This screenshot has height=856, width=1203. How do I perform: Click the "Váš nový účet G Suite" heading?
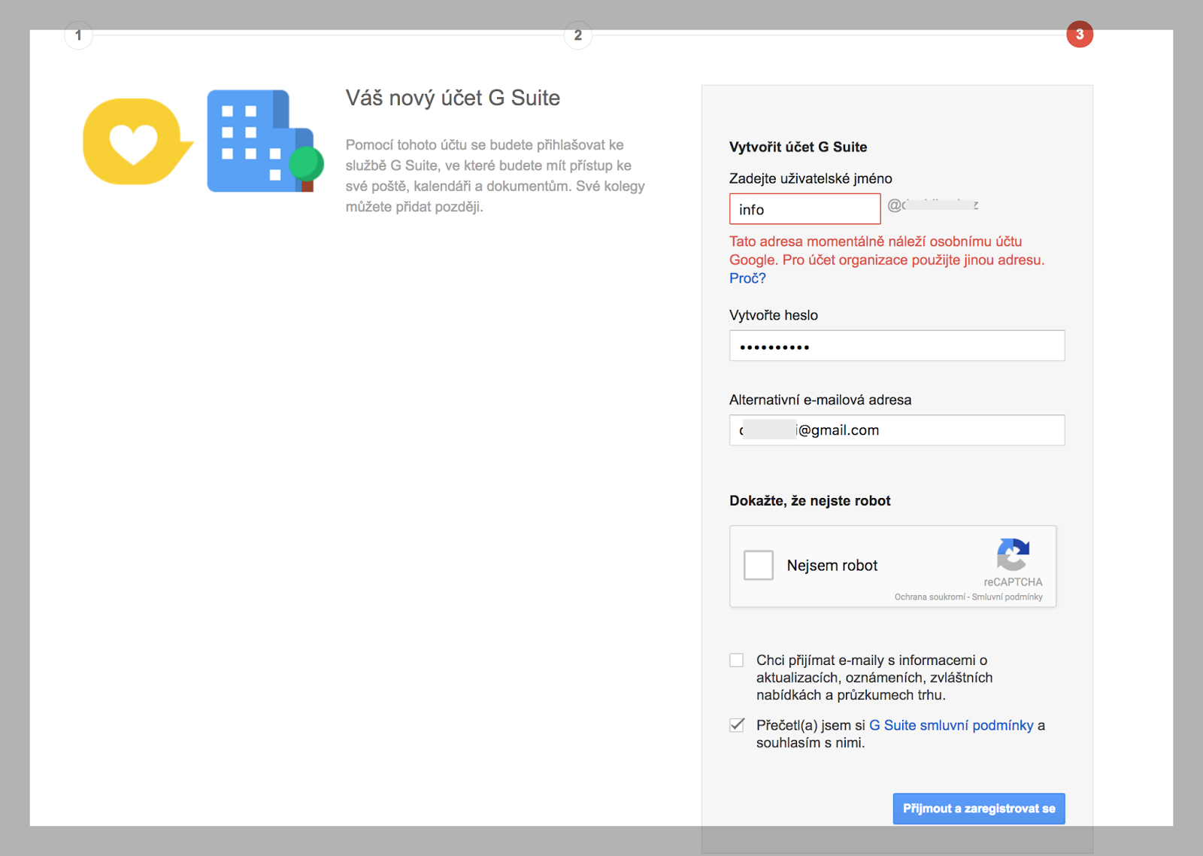tap(453, 98)
